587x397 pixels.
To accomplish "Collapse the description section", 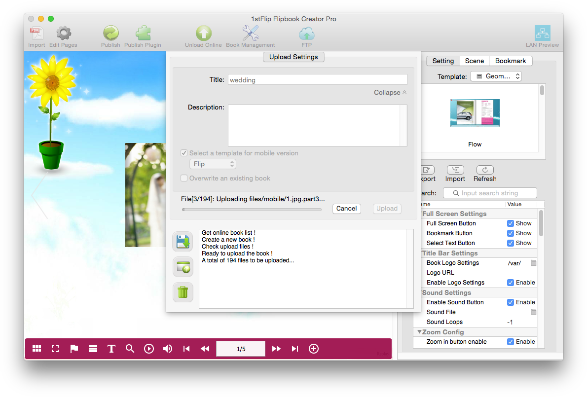I will 390,92.
